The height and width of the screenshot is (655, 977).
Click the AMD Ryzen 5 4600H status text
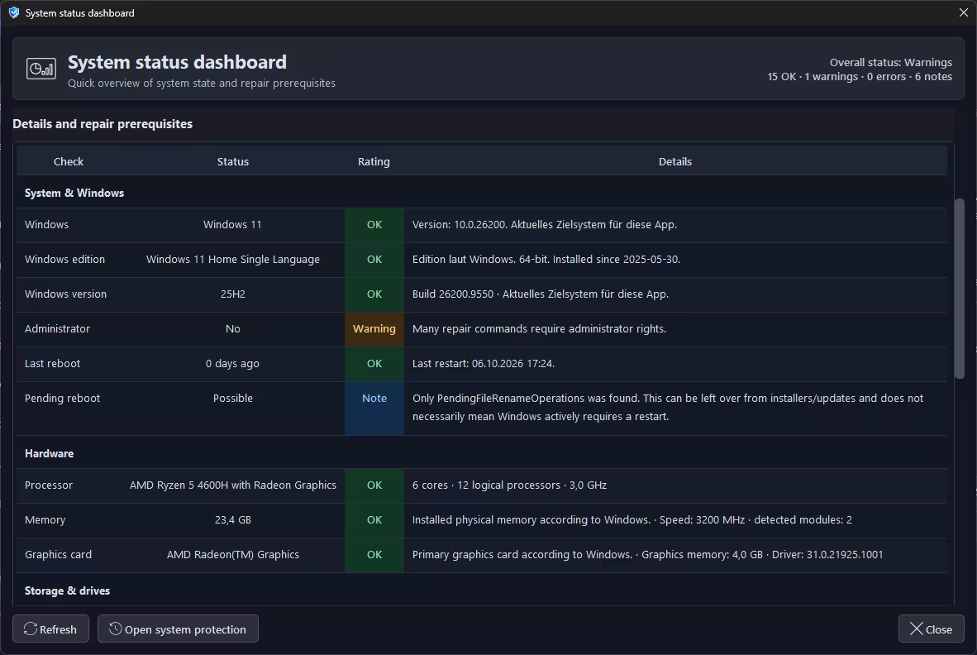[x=233, y=485]
